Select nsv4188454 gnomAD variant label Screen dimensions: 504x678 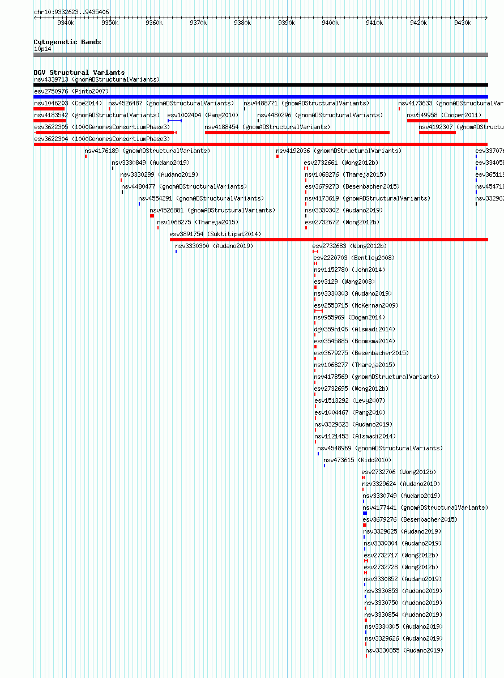pos(267,127)
